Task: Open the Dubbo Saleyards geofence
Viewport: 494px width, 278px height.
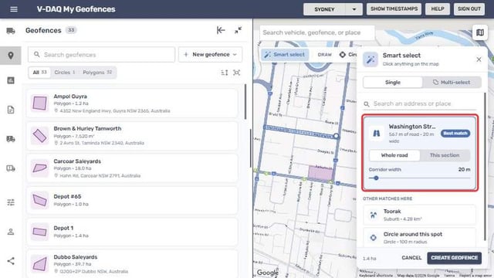Action: click(132, 264)
